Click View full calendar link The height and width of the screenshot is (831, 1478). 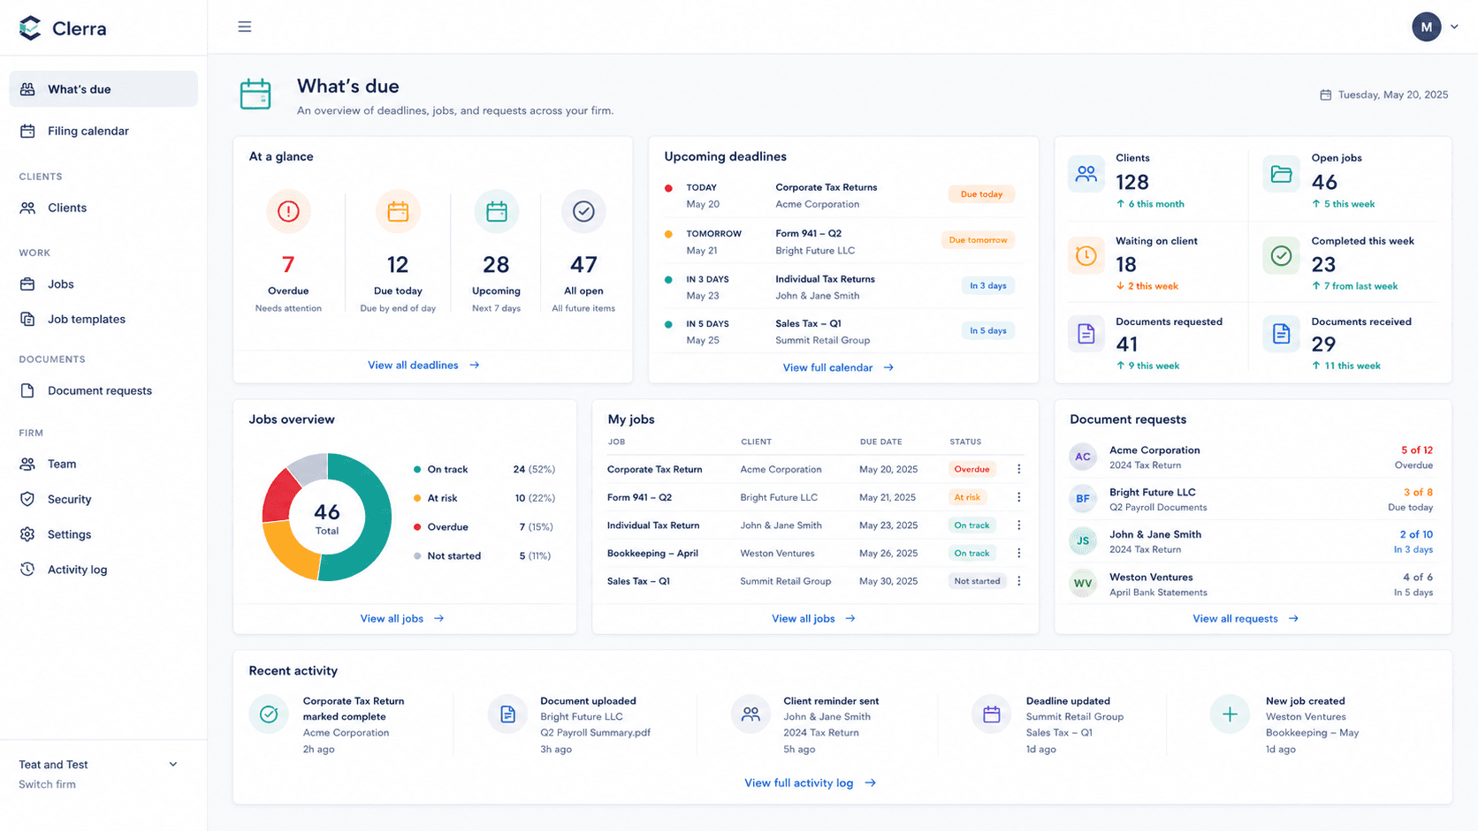pos(838,367)
